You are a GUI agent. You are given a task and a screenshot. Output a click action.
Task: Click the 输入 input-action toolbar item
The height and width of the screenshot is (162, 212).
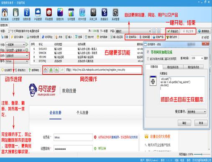pos(69,37)
